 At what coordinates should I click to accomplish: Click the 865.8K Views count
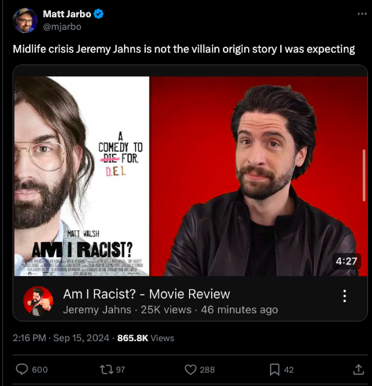146,338
